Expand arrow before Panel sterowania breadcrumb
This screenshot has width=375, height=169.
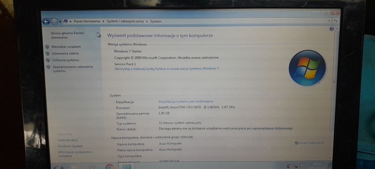pyautogui.click(x=71, y=21)
